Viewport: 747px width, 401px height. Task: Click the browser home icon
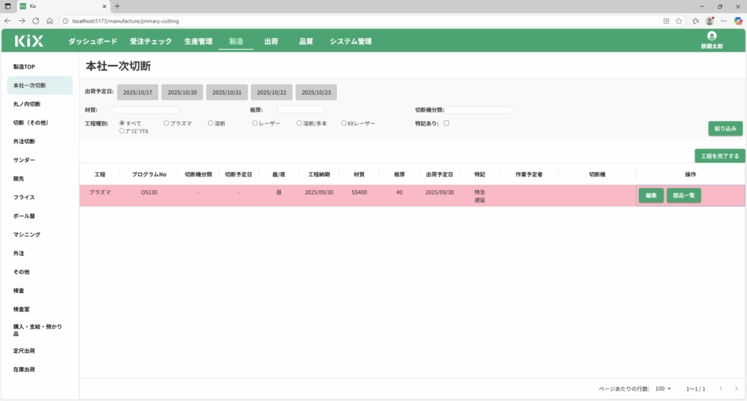pyautogui.click(x=50, y=20)
